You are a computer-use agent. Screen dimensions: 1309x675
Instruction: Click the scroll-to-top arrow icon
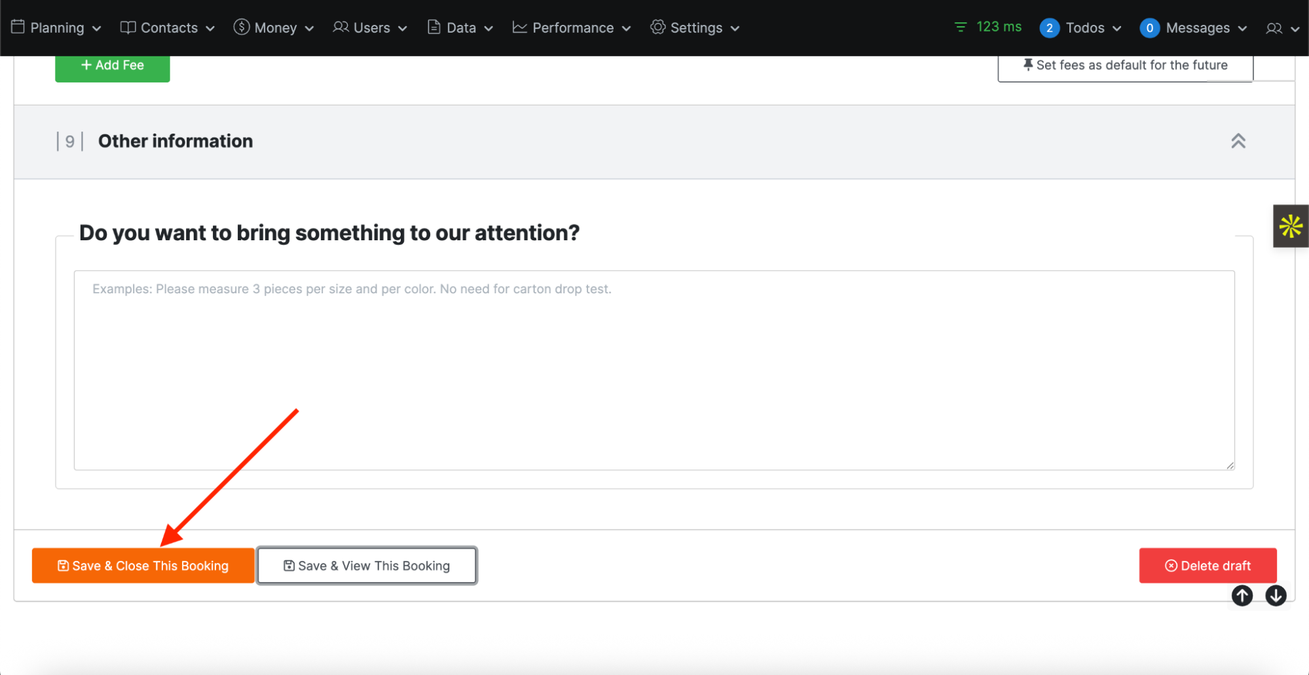(1242, 596)
